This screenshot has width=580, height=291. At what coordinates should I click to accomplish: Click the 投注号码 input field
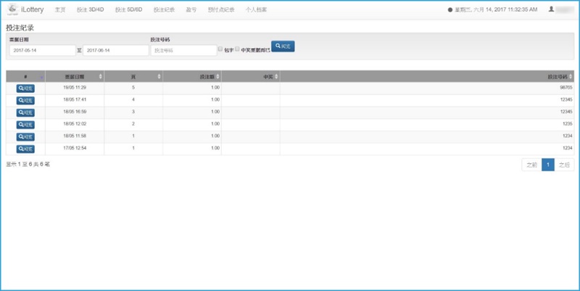click(x=183, y=51)
